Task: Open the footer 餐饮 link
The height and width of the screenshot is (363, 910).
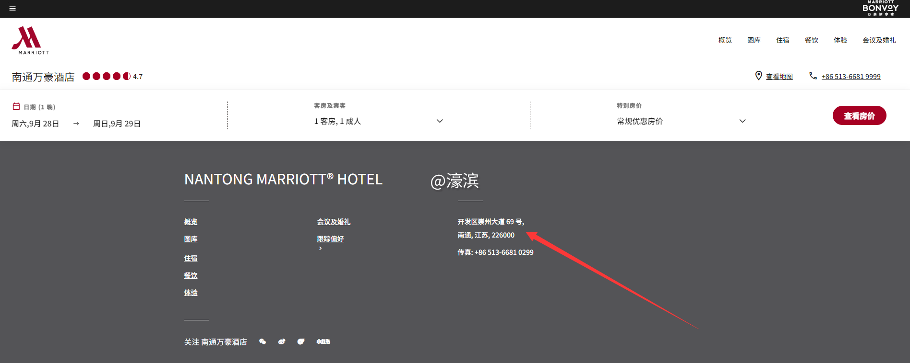Action: [191, 275]
